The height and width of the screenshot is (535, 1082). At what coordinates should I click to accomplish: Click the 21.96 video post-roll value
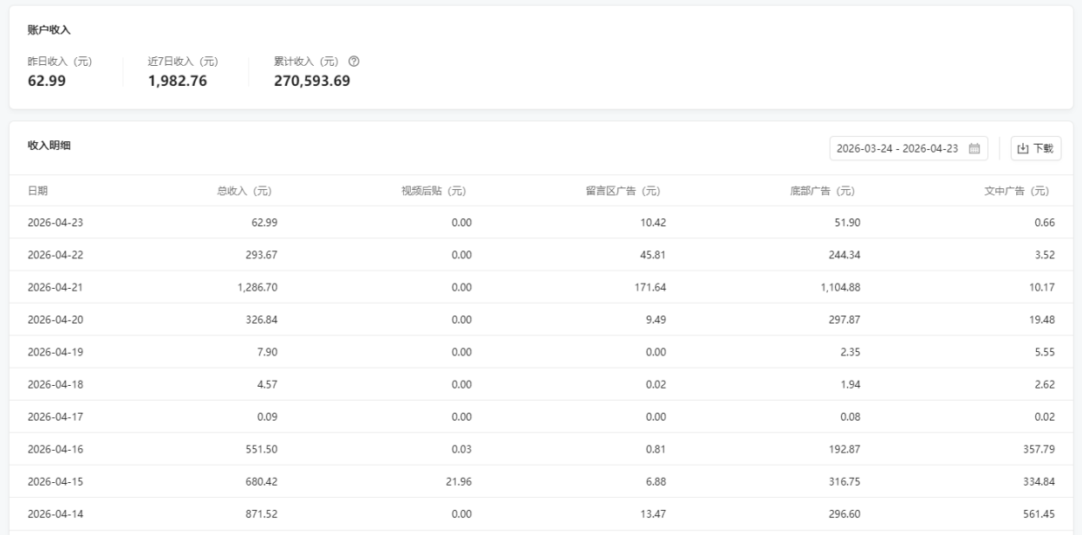[458, 481]
